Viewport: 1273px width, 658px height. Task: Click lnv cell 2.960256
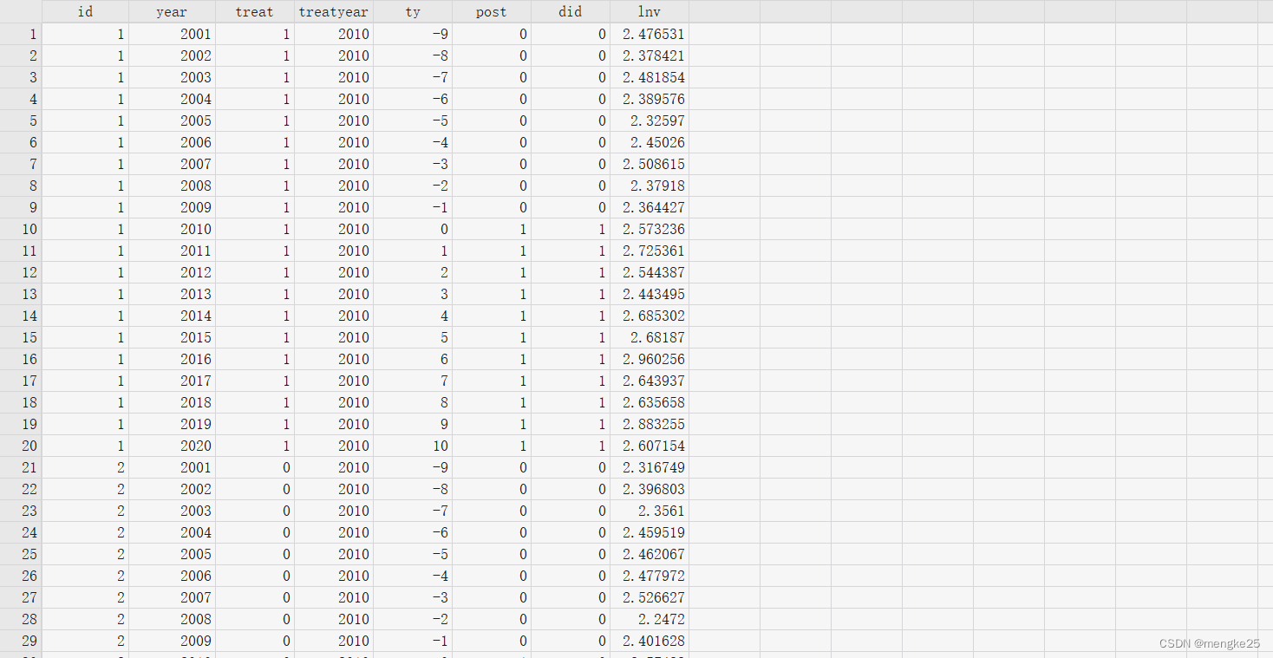(650, 359)
